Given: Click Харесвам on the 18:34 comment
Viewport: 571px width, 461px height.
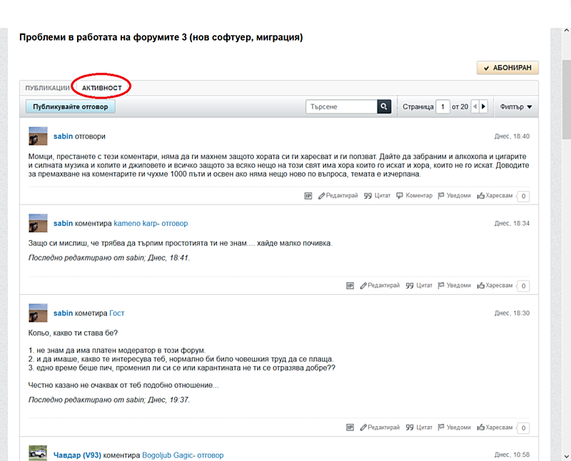Looking at the screenshot, I should 495,286.
